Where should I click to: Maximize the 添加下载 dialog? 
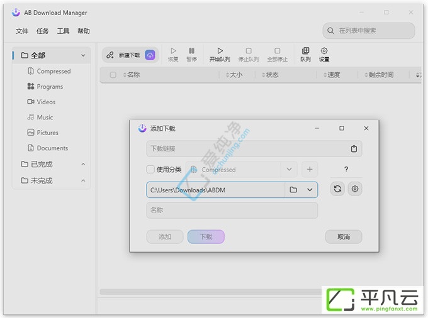pyautogui.click(x=342, y=128)
